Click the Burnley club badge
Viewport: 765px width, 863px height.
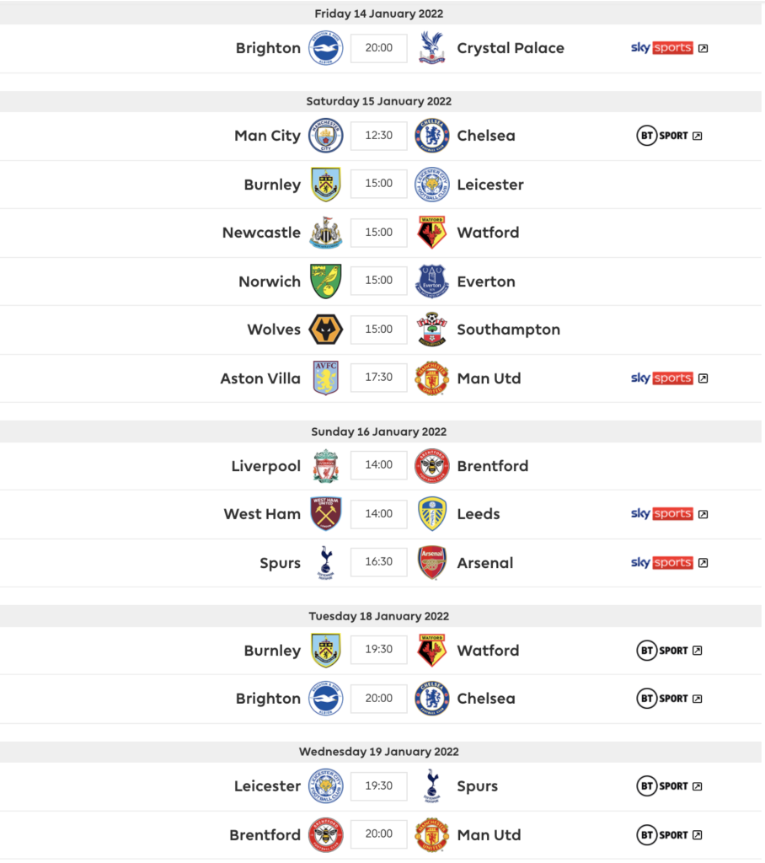tap(326, 184)
